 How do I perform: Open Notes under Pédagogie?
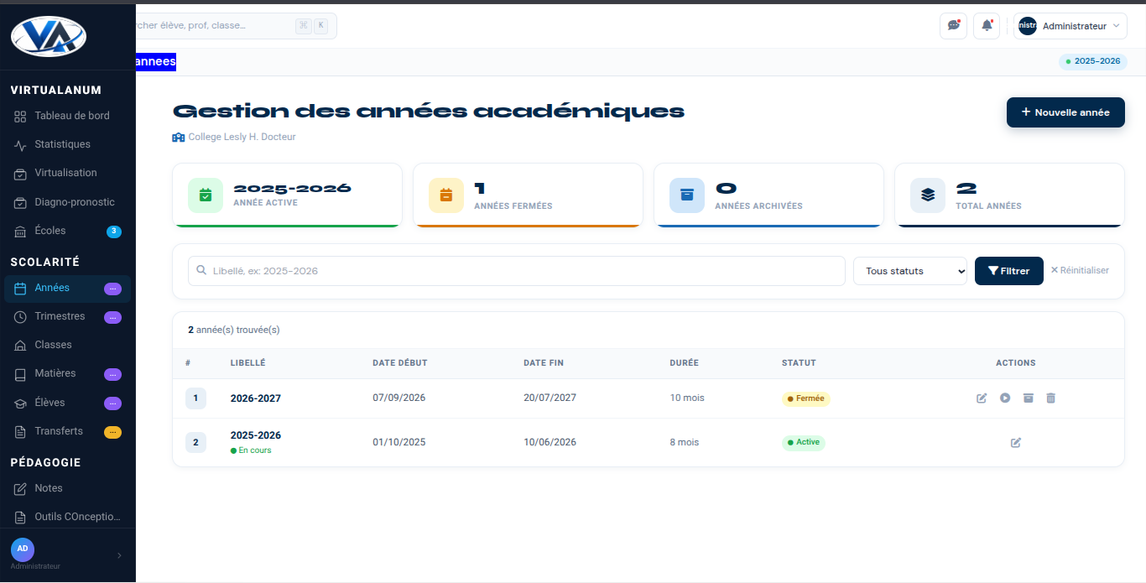pos(68,488)
